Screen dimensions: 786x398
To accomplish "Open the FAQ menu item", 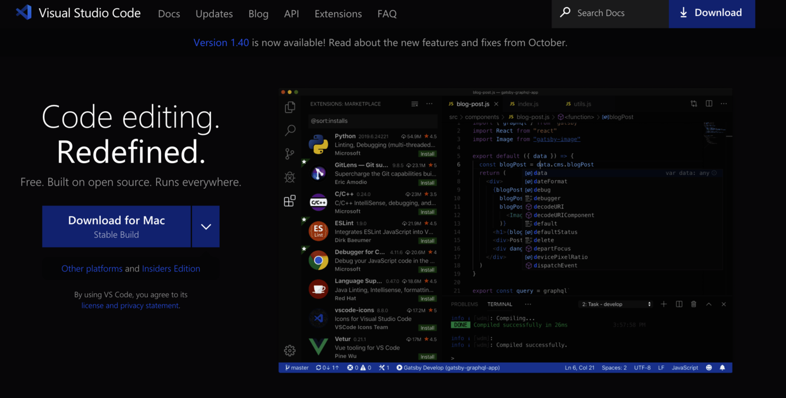I will [387, 14].
